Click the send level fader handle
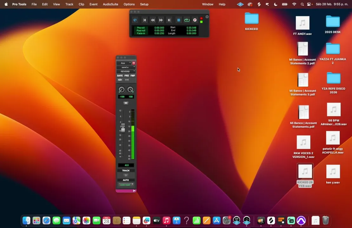 click(x=123, y=128)
